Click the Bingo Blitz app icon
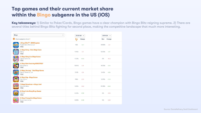This screenshot has width=201, height=113. tap(16, 45)
